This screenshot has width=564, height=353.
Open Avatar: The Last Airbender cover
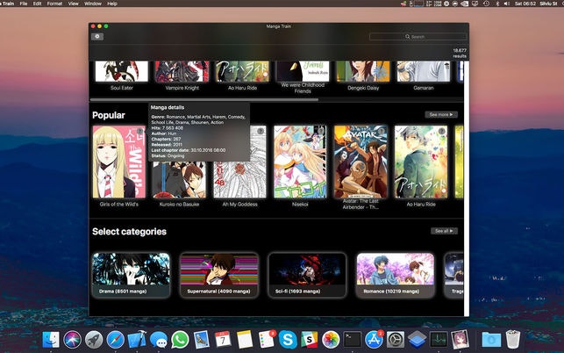[x=361, y=162]
